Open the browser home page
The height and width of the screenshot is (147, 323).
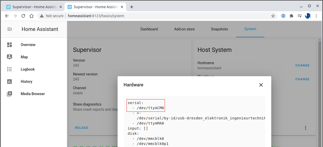pyautogui.click(x=32, y=16)
